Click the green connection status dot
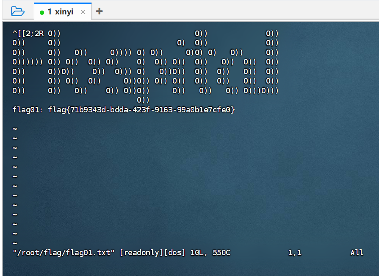This screenshot has height=276, width=379. pos(42,12)
